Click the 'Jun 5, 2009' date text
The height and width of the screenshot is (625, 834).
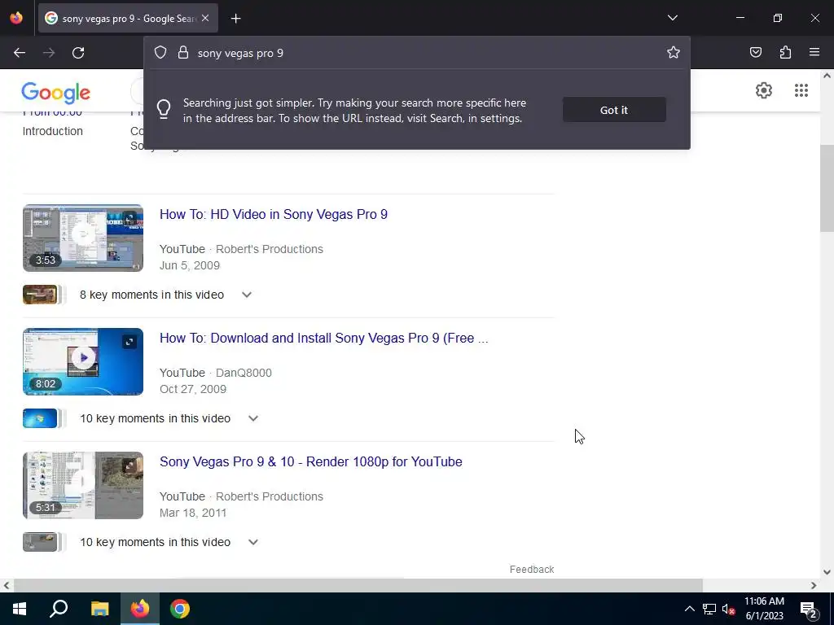[189, 265]
